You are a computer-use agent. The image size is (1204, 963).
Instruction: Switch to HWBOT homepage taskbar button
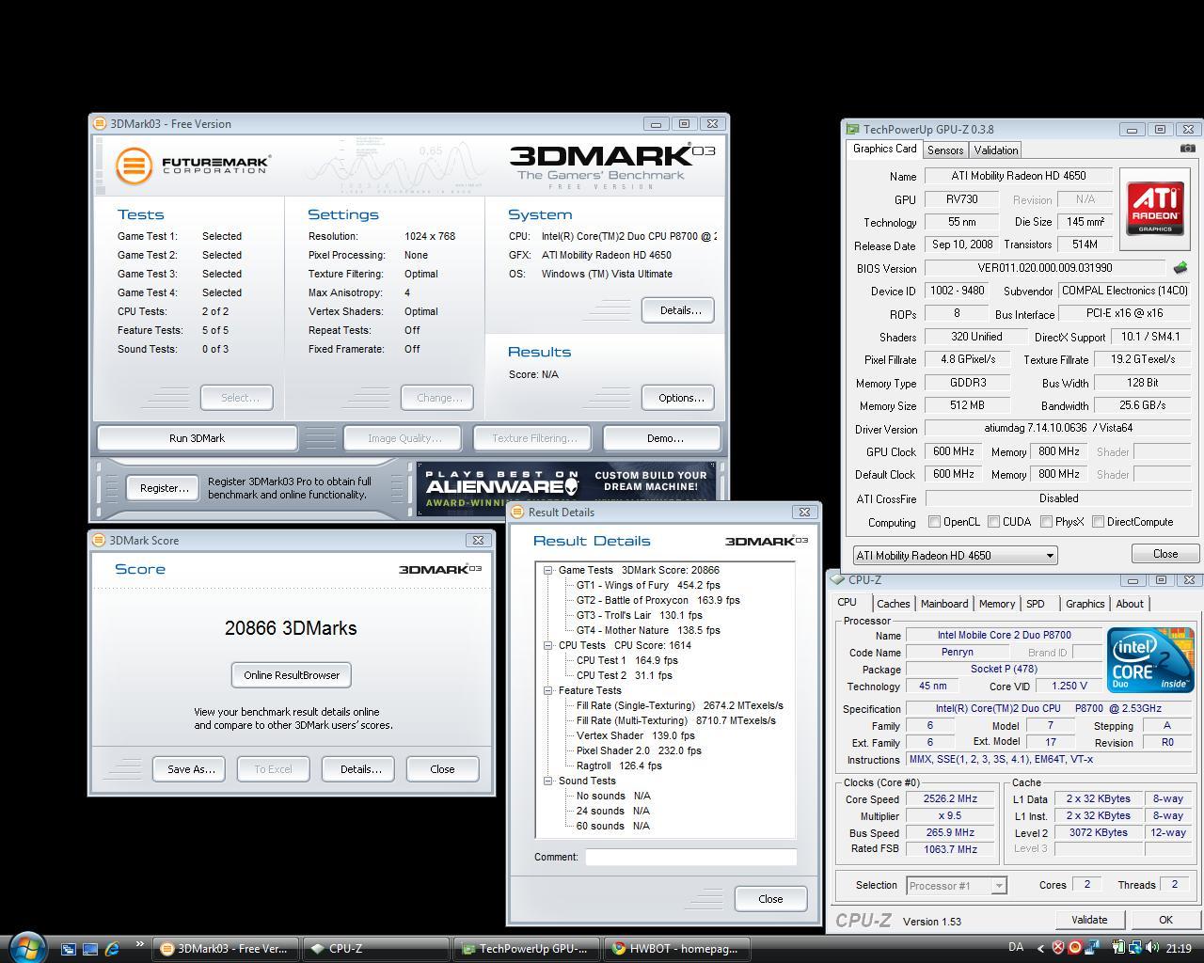677,949
